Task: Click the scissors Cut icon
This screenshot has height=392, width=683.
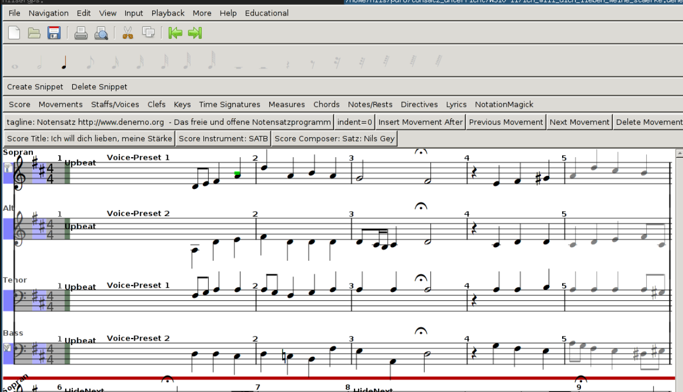Action: coord(128,33)
